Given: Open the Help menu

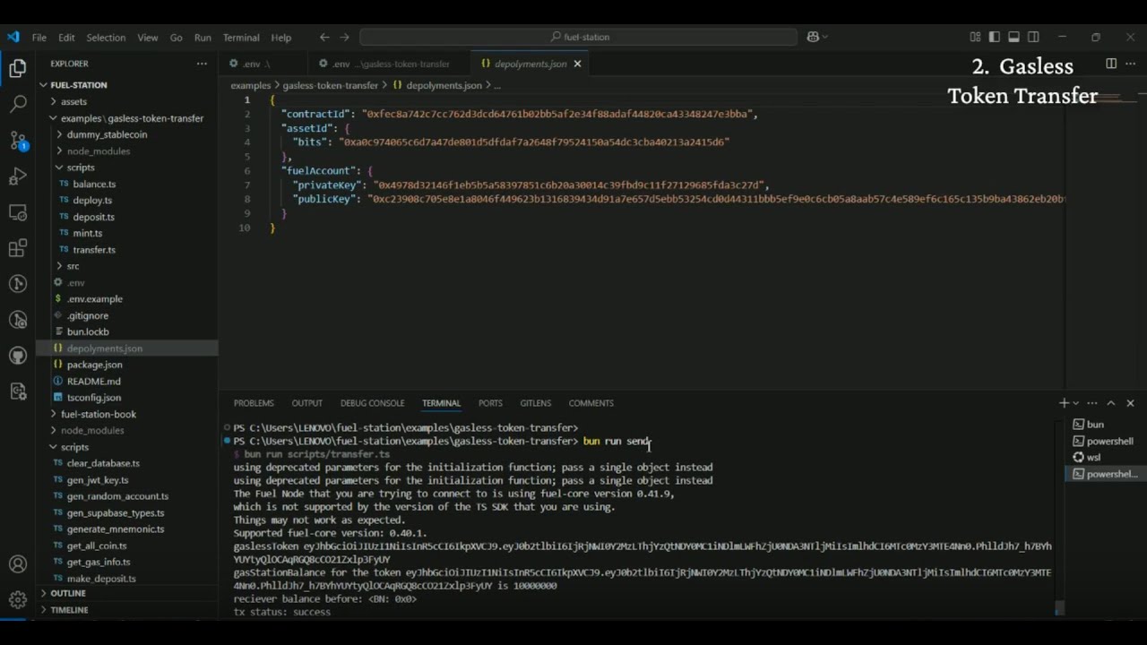Looking at the screenshot, I should coord(281,38).
